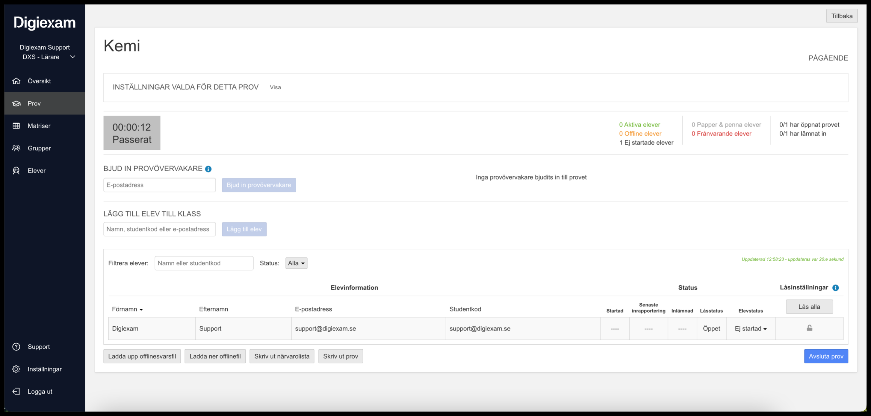Click the Digiexam first name cell

coord(152,329)
